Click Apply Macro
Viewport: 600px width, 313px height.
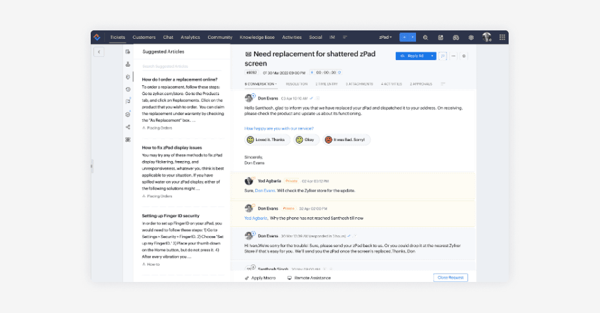click(260, 278)
